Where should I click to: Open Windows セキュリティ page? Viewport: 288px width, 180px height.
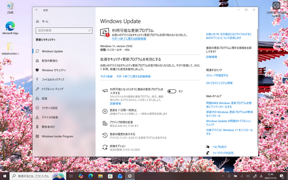click(x=64, y=70)
